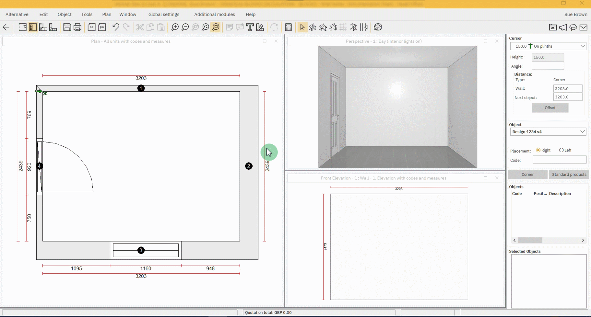The width and height of the screenshot is (591, 317).
Task: Click the Text tool 'T' icon
Action: tap(250, 27)
